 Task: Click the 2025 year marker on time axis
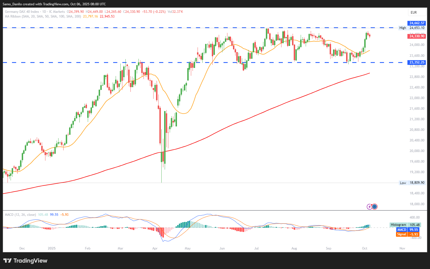pyautogui.click(x=52, y=248)
